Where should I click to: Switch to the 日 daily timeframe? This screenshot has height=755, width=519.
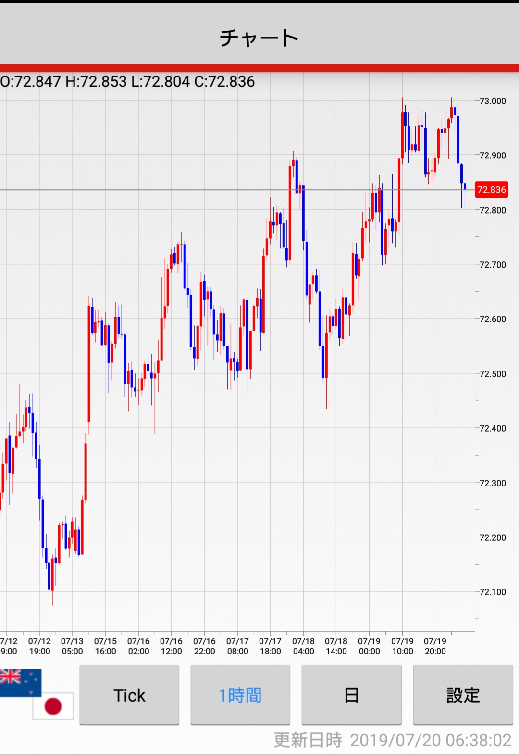click(351, 695)
